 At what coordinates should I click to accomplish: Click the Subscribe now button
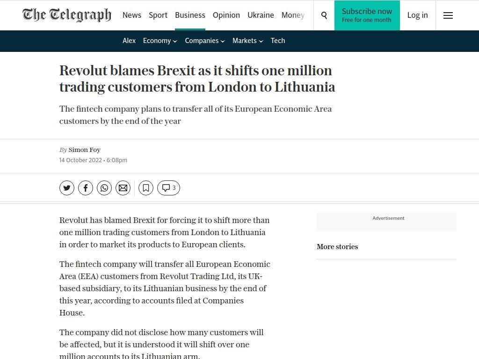[x=367, y=15]
